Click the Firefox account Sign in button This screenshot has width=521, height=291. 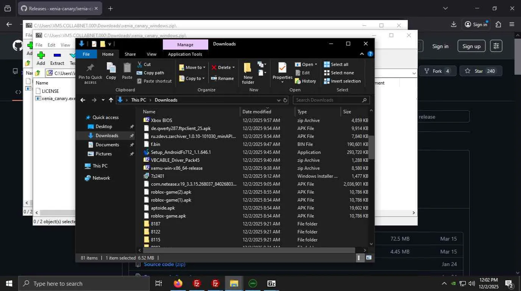click(x=476, y=24)
